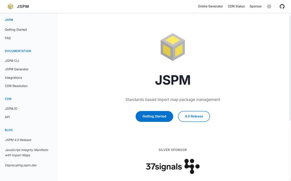The image size is (291, 181).
Task: Open JSPM Generator documentation link
Action: [x=17, y=69]
